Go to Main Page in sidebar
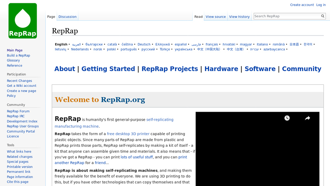Screen dimensions: 330x186 pyautogui.click(x=14, y=50)
